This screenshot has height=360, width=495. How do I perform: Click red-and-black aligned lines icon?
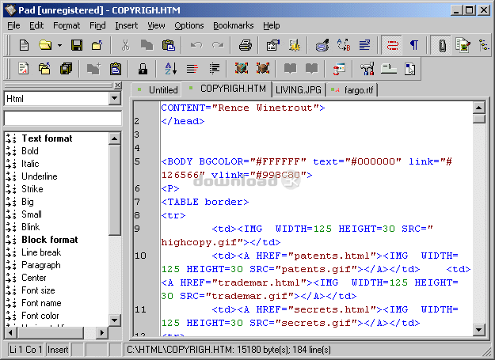click(x=192, y=68)
